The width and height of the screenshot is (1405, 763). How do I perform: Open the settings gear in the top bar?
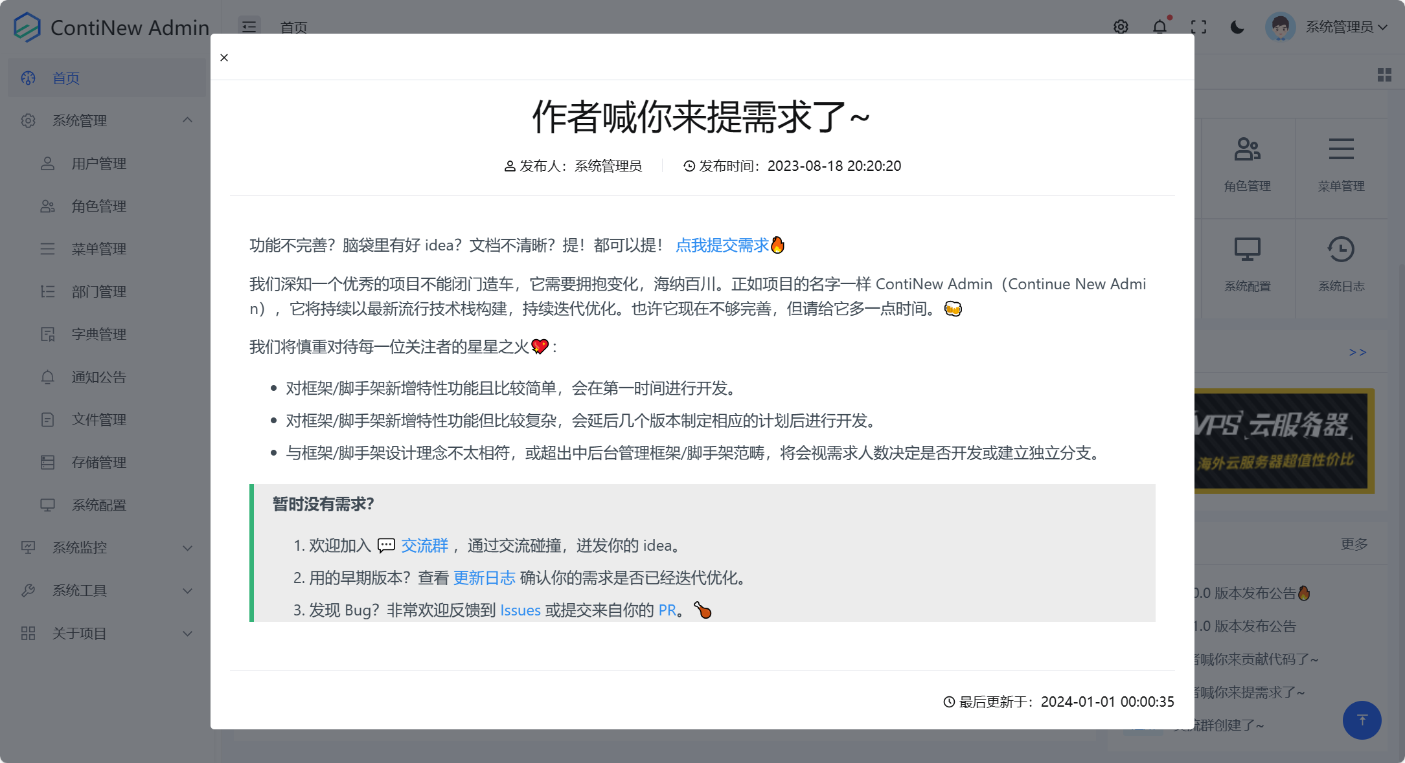click(x=1121, y=27)
